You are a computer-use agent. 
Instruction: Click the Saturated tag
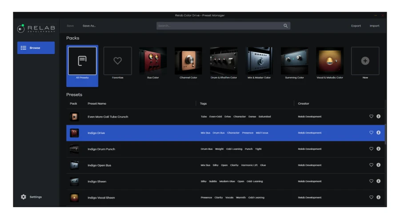(x=264, y=117)
